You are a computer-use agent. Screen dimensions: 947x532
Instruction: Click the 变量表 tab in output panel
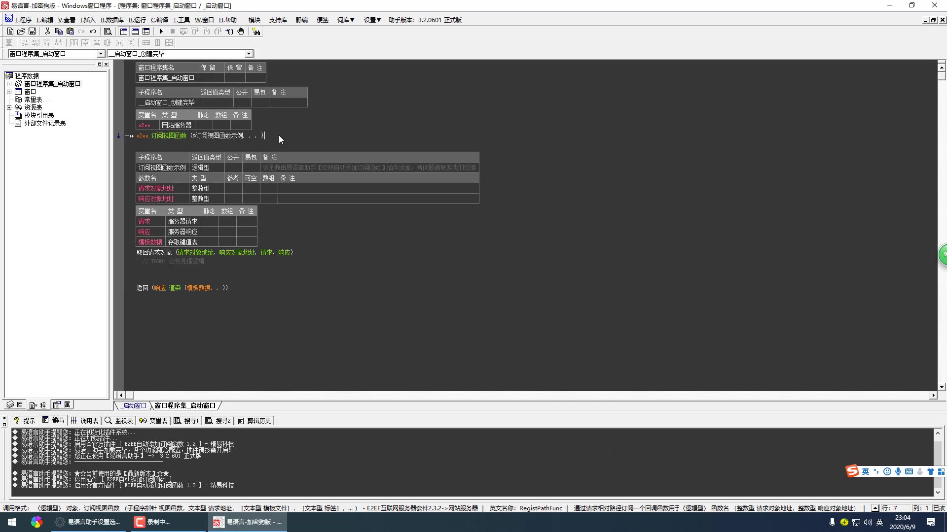point(157,420)
